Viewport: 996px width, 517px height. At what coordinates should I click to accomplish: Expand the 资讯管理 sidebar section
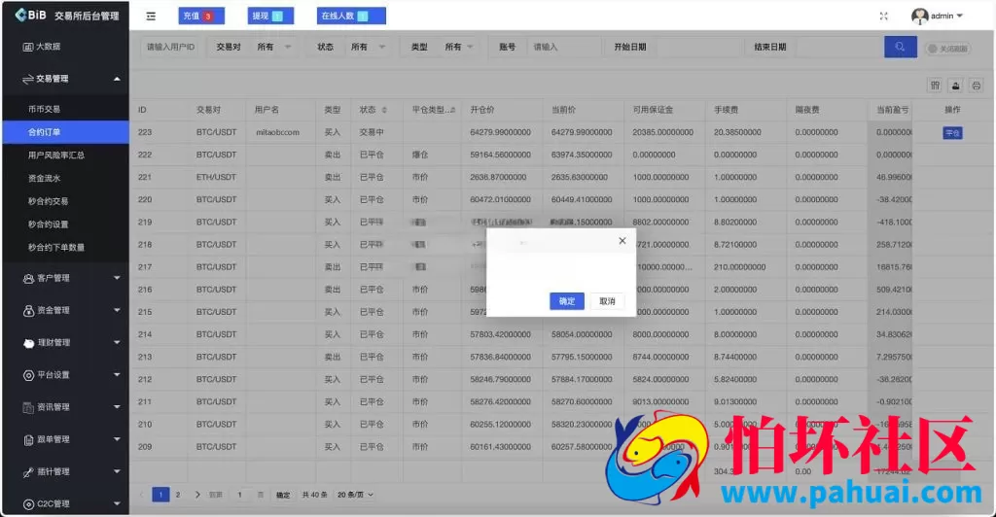point(65,407)
